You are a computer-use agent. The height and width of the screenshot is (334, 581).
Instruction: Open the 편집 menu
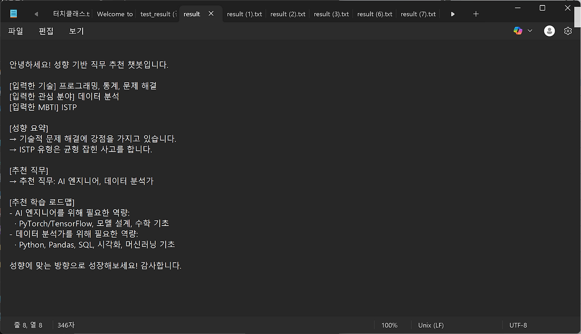click(46, 30)
